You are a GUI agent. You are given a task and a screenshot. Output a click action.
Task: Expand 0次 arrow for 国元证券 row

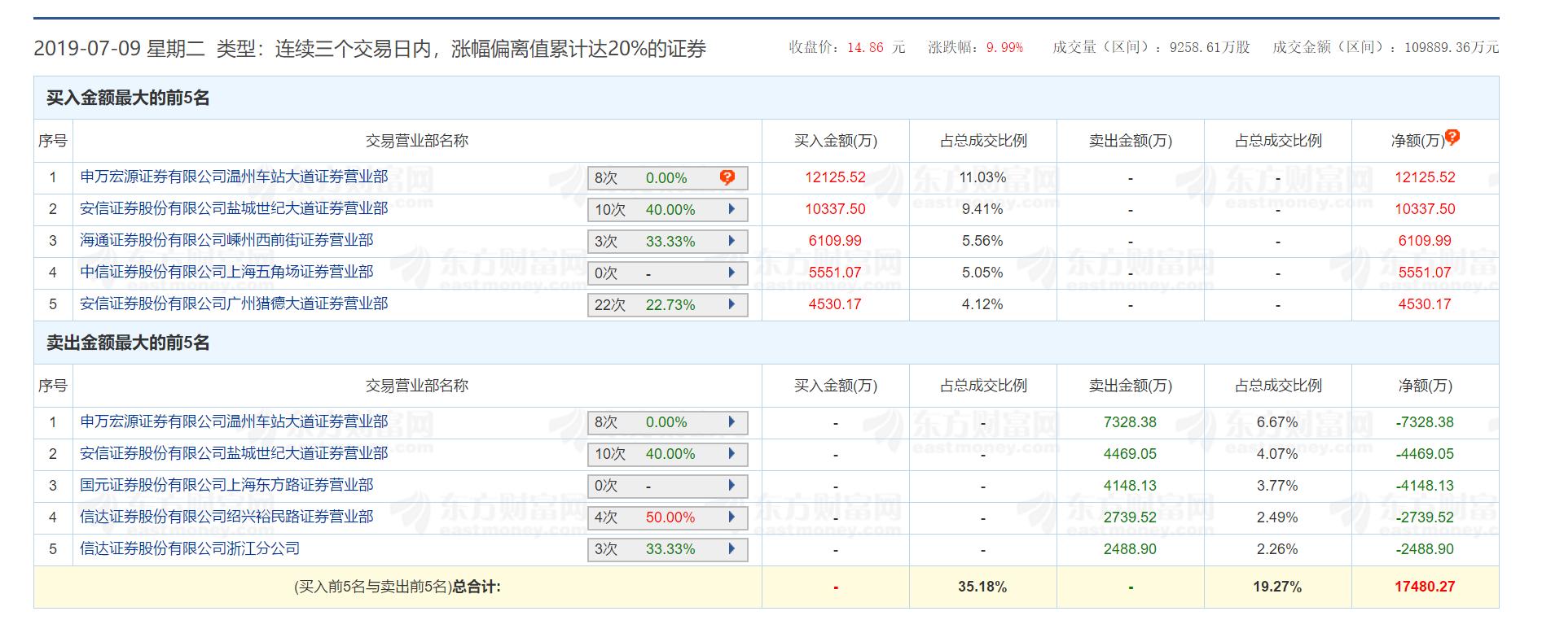click(x=731, y=485)
